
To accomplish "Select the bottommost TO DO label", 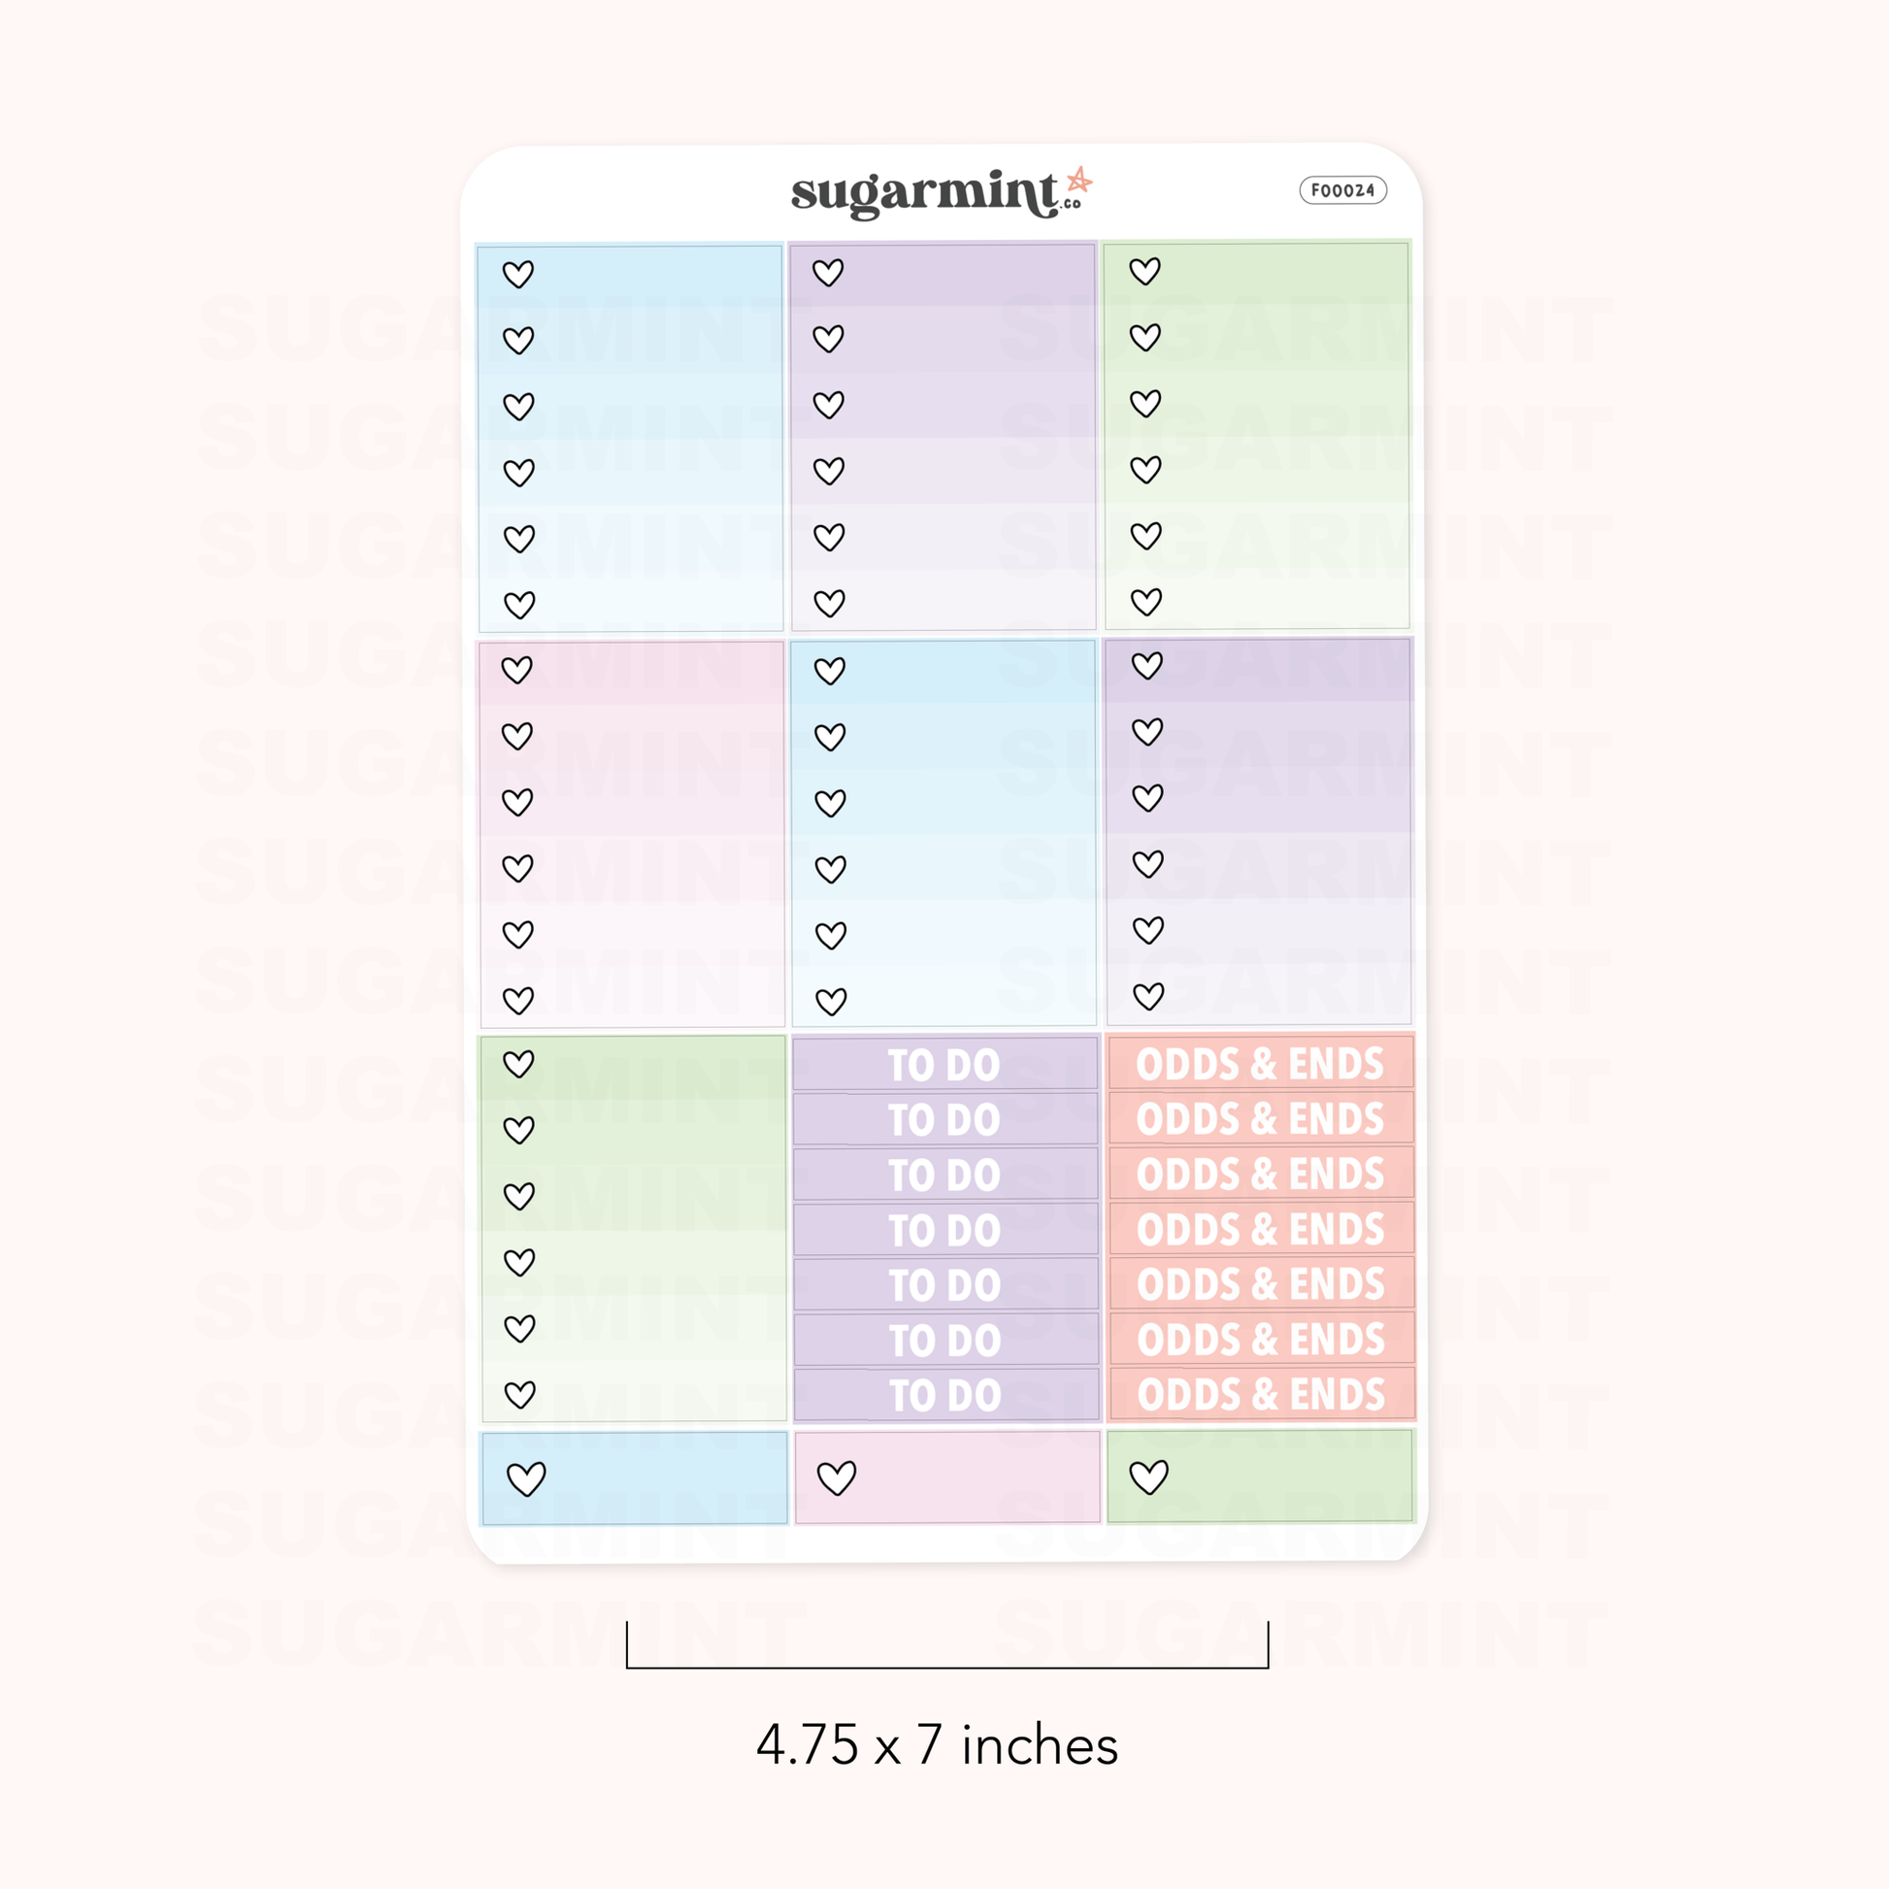I will click(x=945, y=1395).
